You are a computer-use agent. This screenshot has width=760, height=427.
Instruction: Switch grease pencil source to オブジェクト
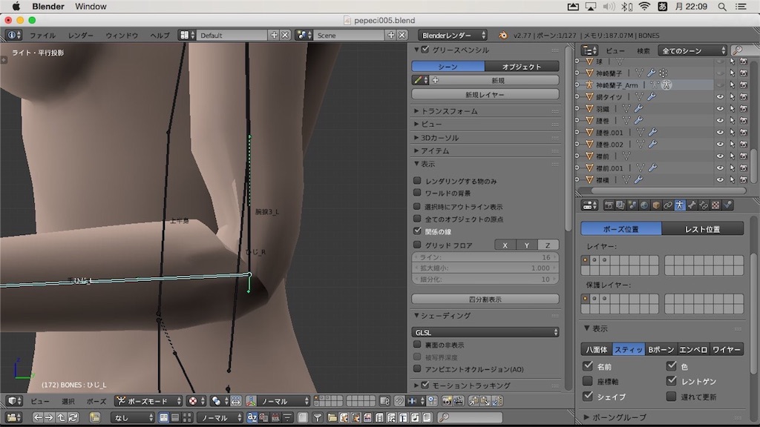(522, 66)
